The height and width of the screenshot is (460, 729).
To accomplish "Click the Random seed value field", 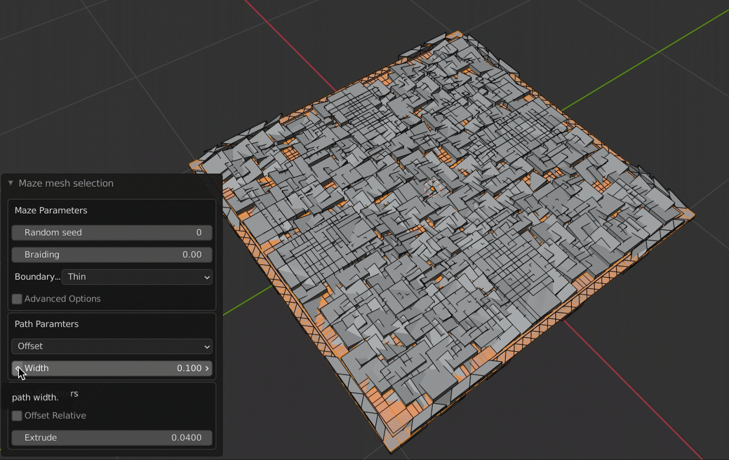I will pos(112,232).
